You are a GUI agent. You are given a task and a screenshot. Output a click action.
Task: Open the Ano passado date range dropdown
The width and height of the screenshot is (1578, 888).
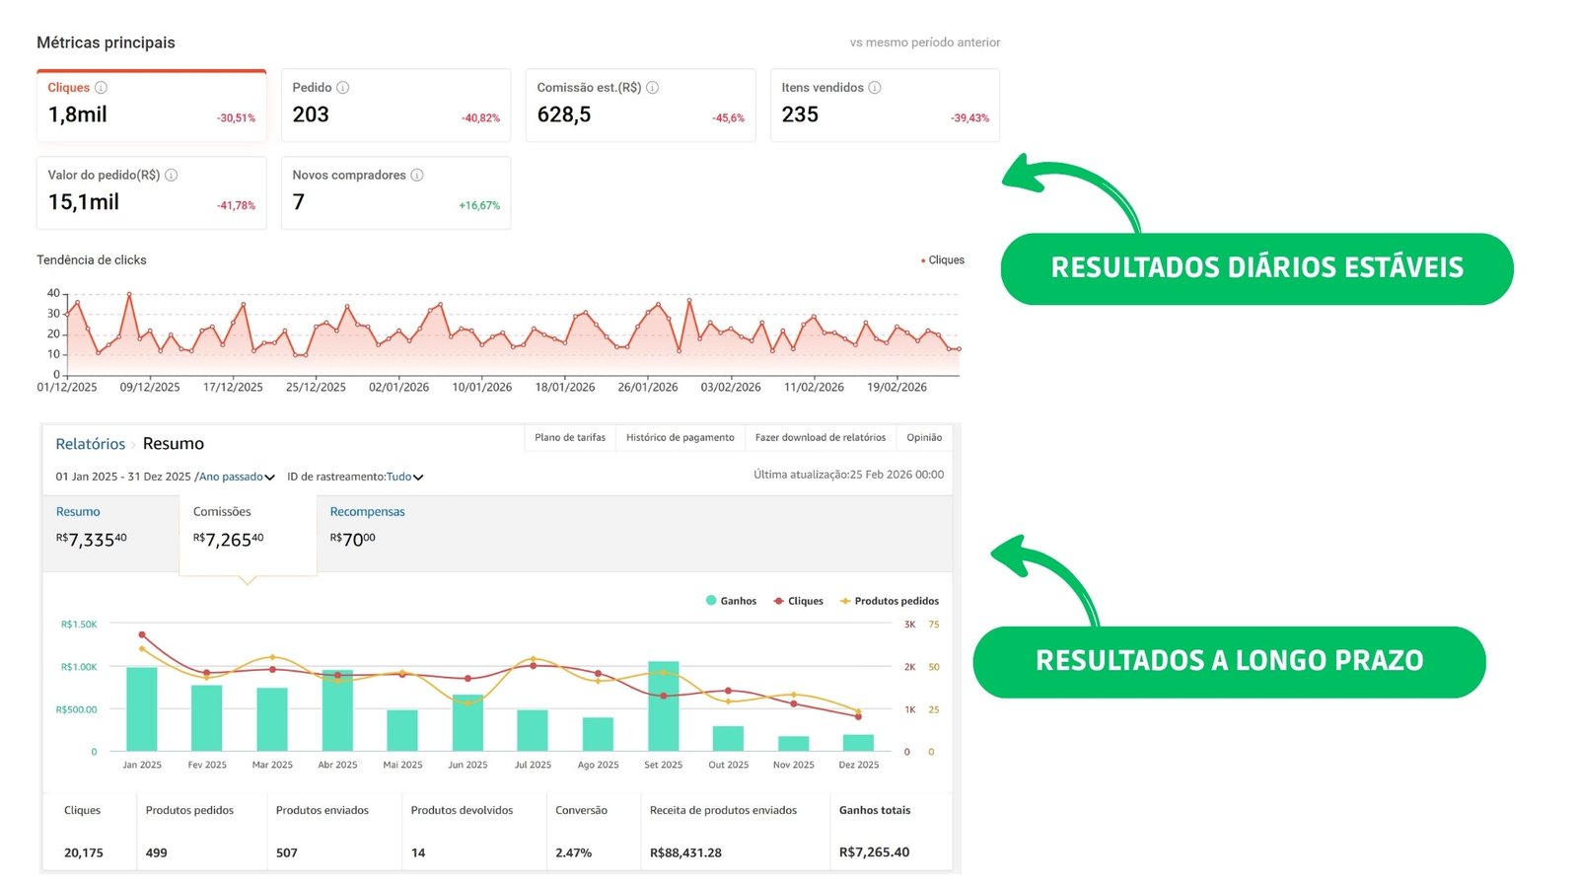(x=235, y=477)
